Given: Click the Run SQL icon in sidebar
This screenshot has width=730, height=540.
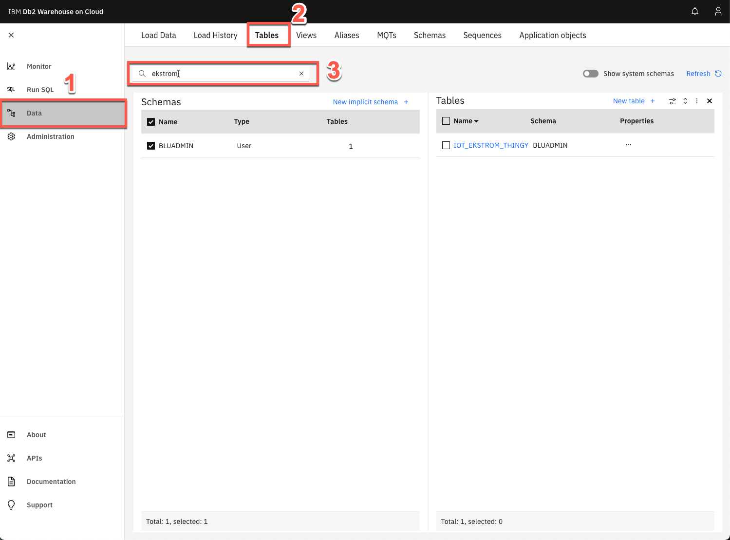Looking at the screenshot, I should tap(11, 90).
